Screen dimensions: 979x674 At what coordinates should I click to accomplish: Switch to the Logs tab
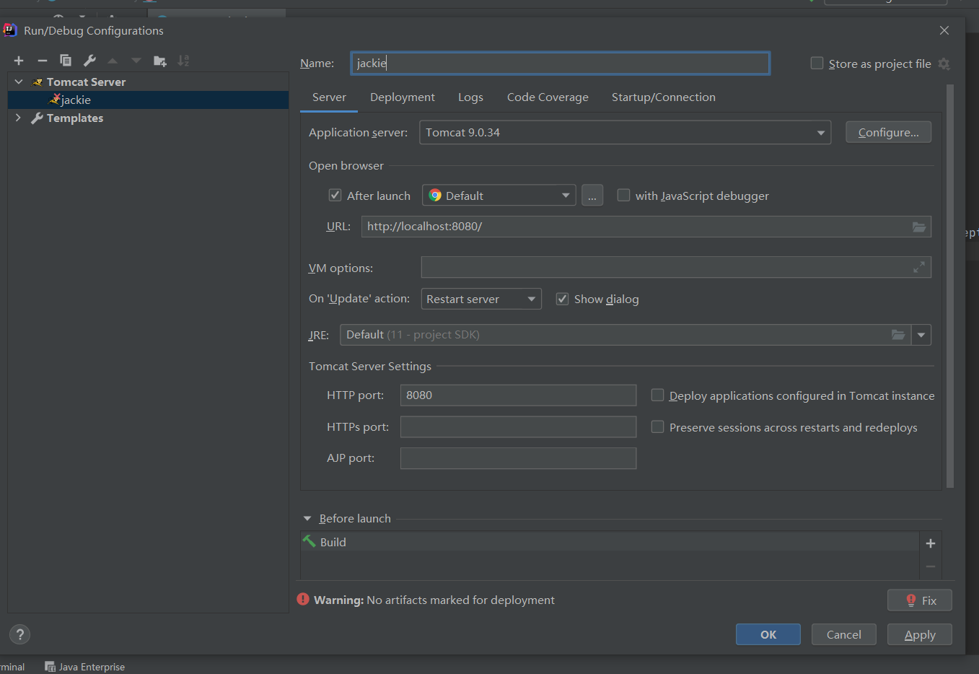(x=470, y=97)
